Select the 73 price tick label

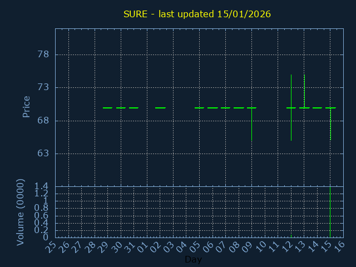[43, 87]
